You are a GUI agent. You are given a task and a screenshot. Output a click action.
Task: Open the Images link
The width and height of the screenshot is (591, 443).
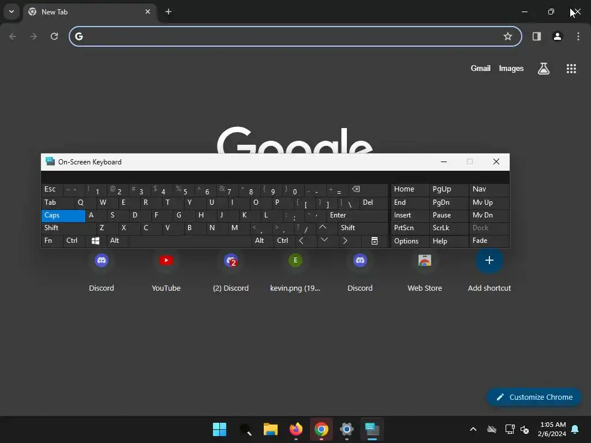(x=511, y=68)
